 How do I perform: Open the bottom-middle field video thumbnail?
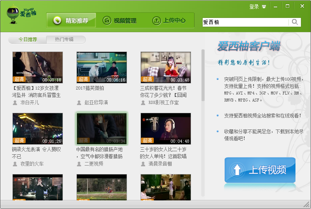click(102, 187)
